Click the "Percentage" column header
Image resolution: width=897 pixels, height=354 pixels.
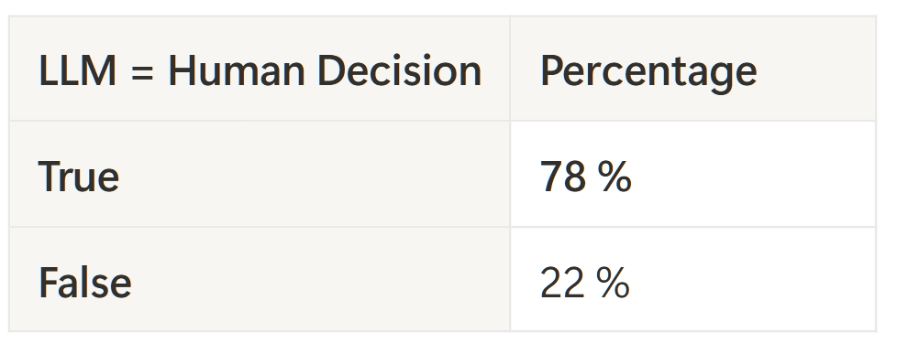[x=692, y=69]
